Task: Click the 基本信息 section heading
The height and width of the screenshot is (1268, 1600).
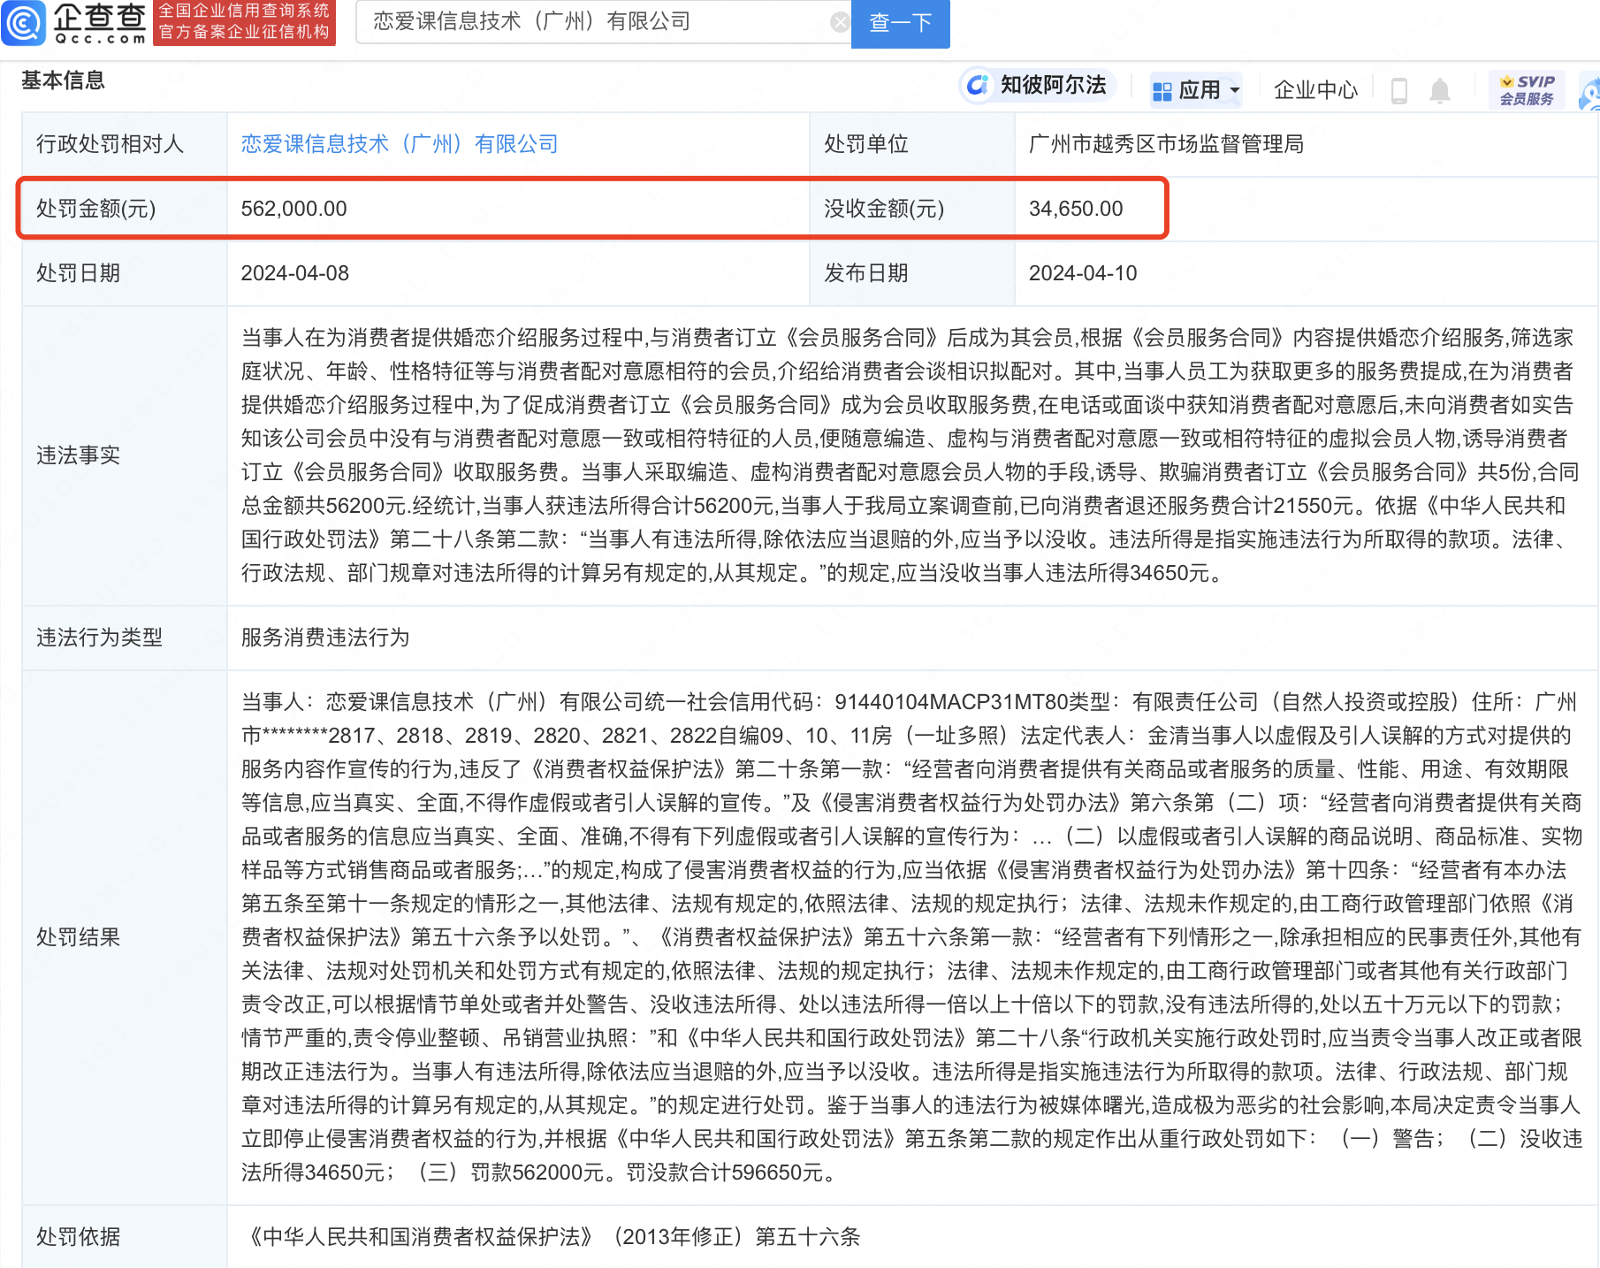Action: pyautogui.click(x=63, y=80)
